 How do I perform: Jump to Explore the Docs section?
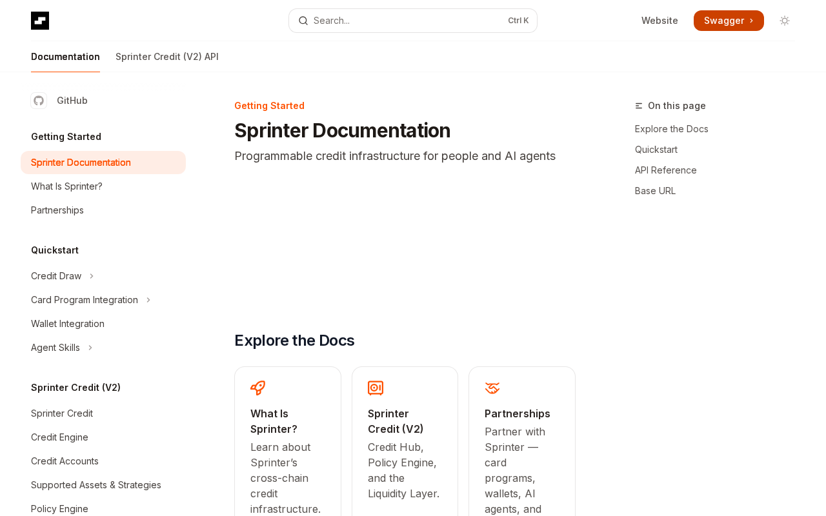671,129
